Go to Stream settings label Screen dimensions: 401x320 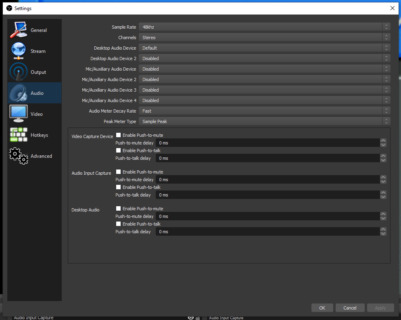tap(38, 51)
